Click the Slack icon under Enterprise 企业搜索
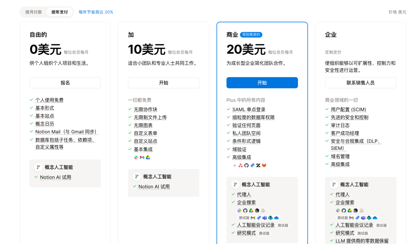The height and width of the screenshot is (244, 415). [x=338, y=210]
